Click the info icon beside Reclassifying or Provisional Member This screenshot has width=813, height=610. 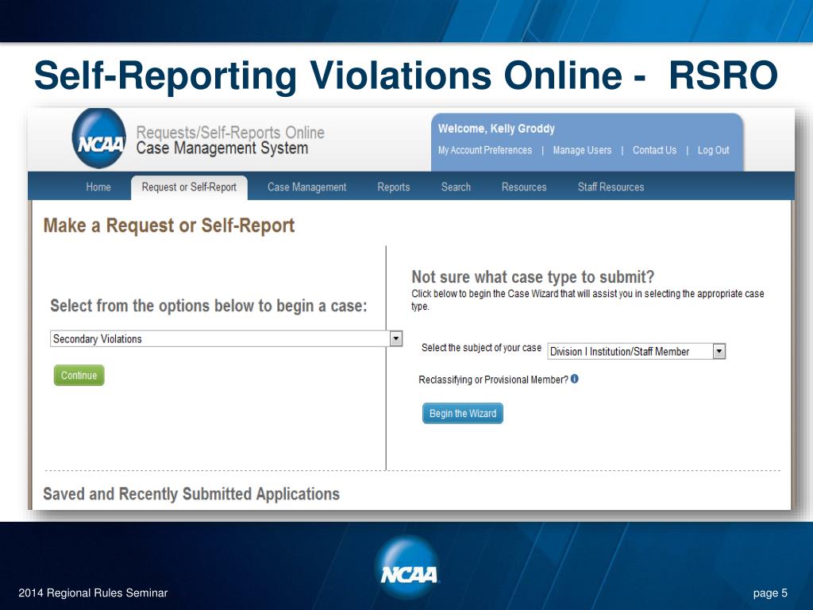[x=575, y=379]
